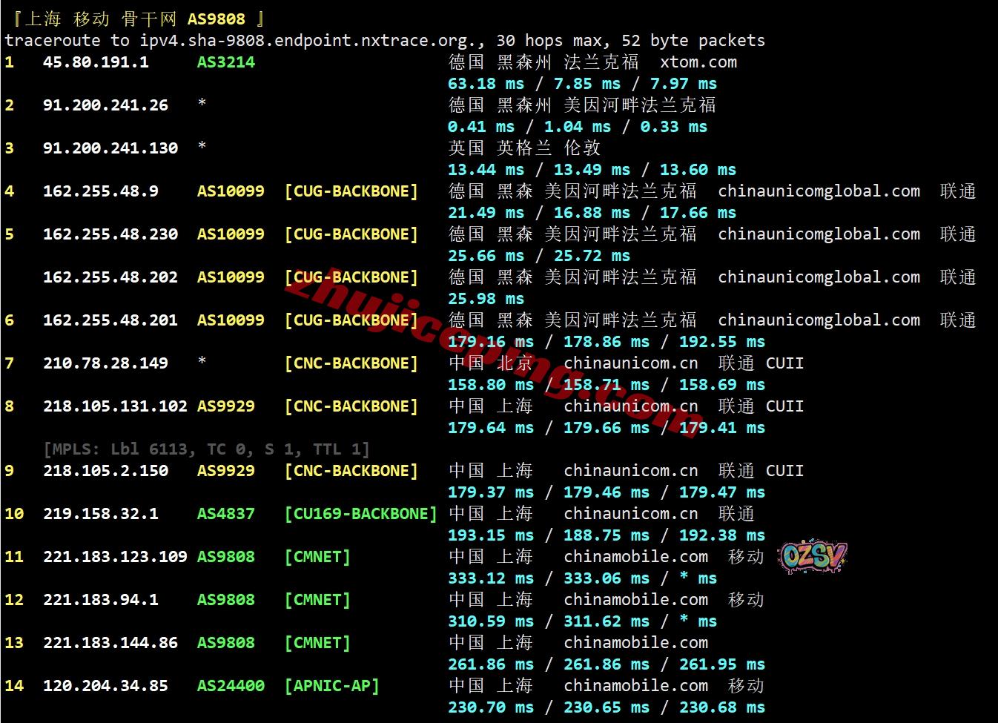This screenshot has height=723, width=998.
Task: Select AS9808 in the header title
Action: click(216, 19)
